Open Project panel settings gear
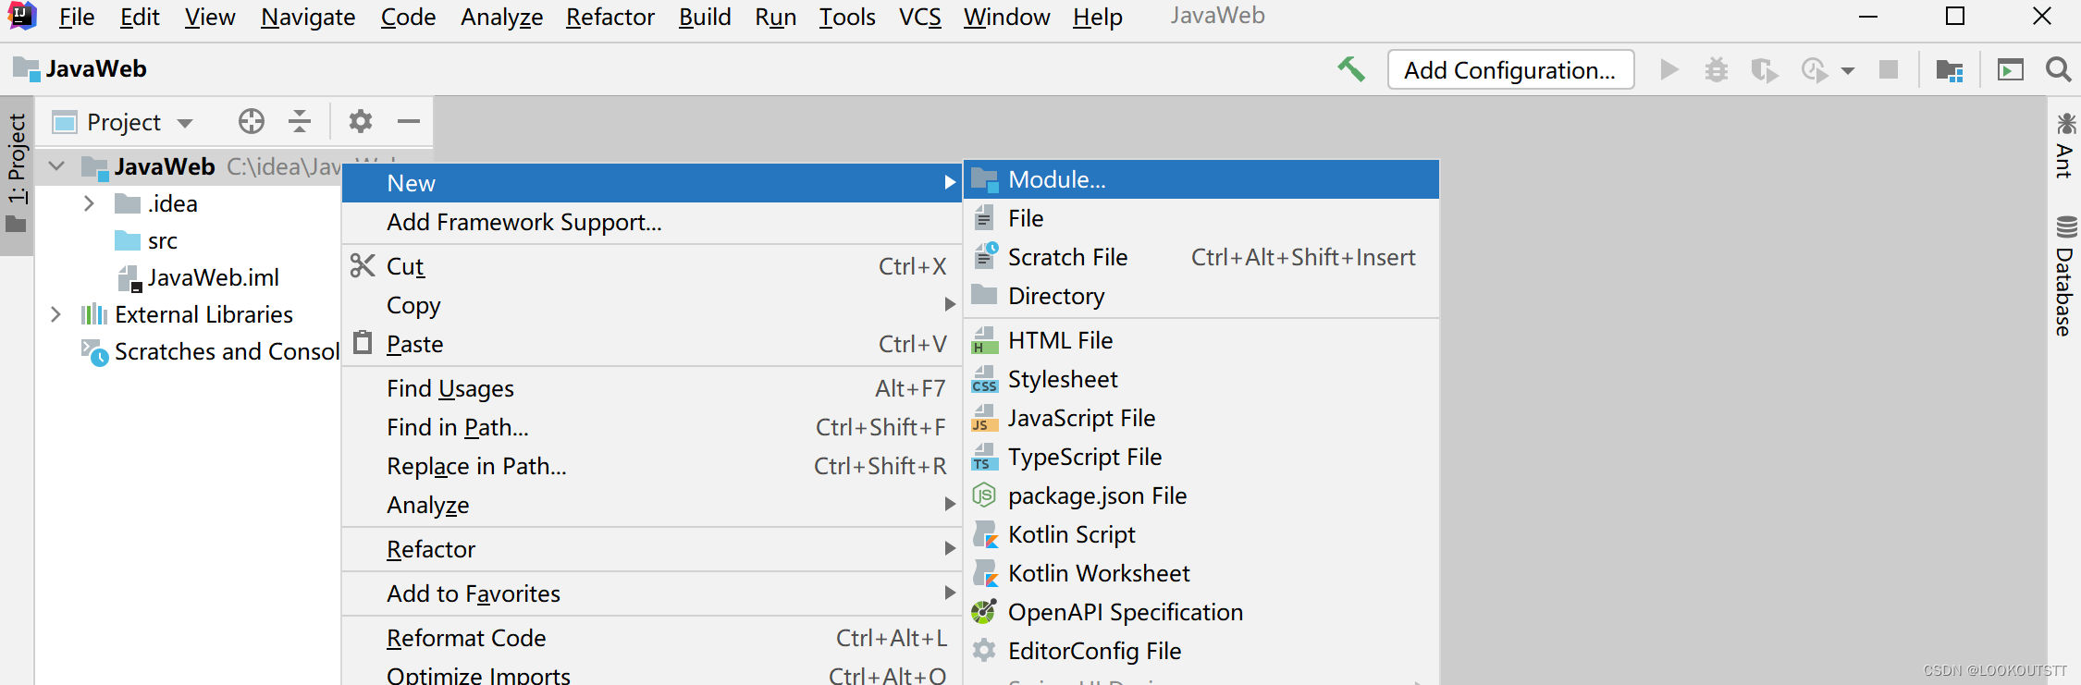The height and width of the screenshot is (685, 2081). (x=361, y=121)
